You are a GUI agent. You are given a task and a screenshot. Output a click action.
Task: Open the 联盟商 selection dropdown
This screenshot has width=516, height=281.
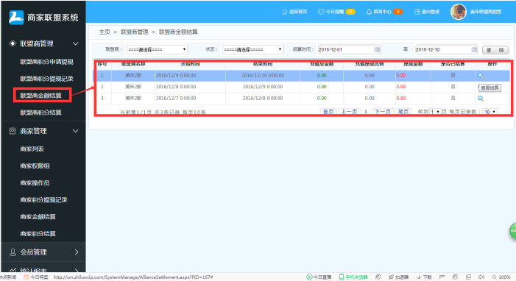click(x=158, y=50)
